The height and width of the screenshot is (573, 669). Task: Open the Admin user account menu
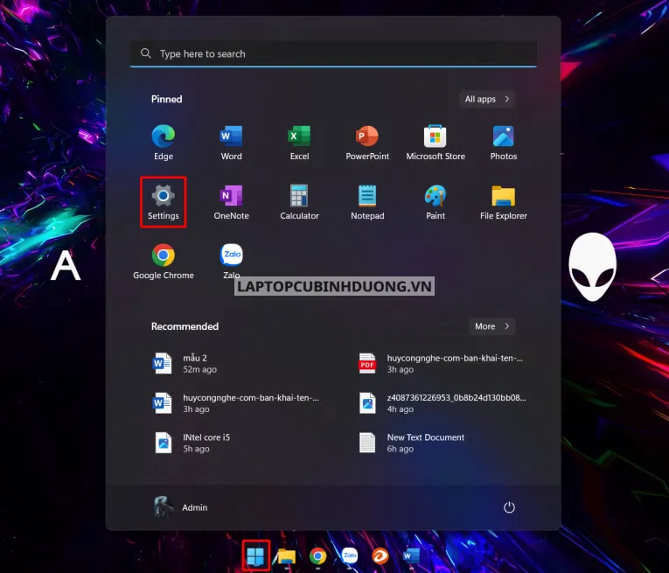pos(181,507)
